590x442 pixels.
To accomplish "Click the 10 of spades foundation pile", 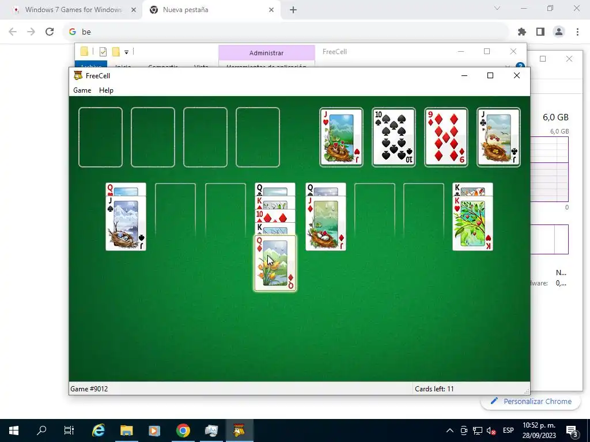I will (394, 137).
